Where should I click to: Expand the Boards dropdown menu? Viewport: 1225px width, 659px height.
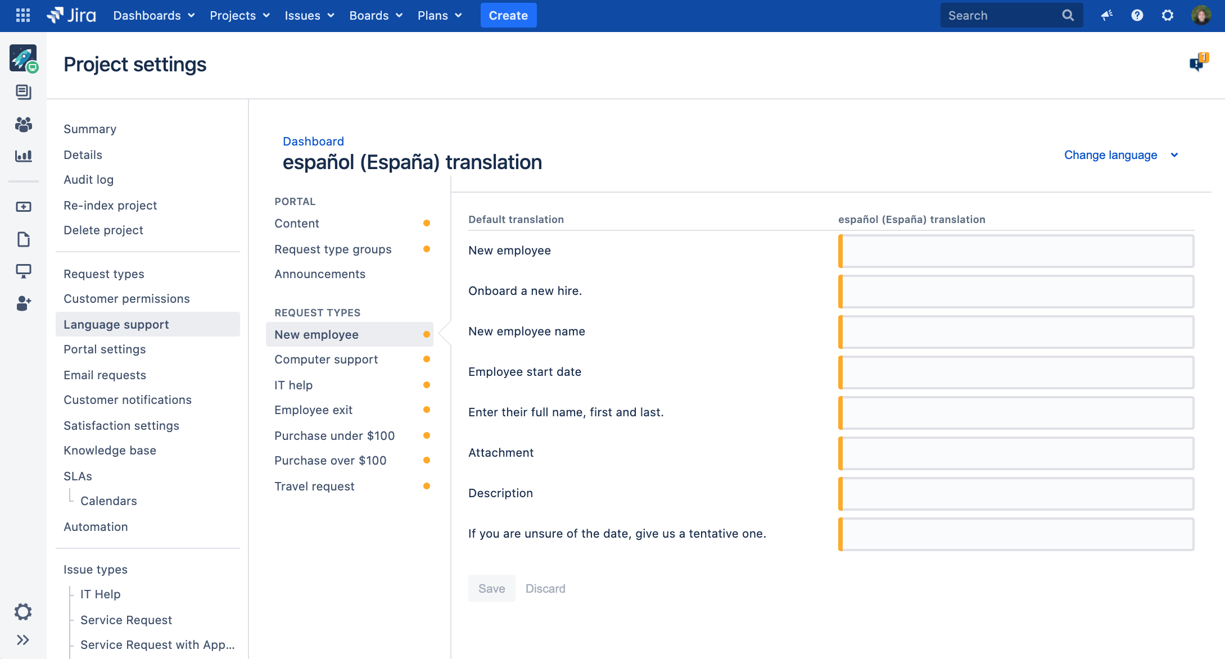point(376,15)
